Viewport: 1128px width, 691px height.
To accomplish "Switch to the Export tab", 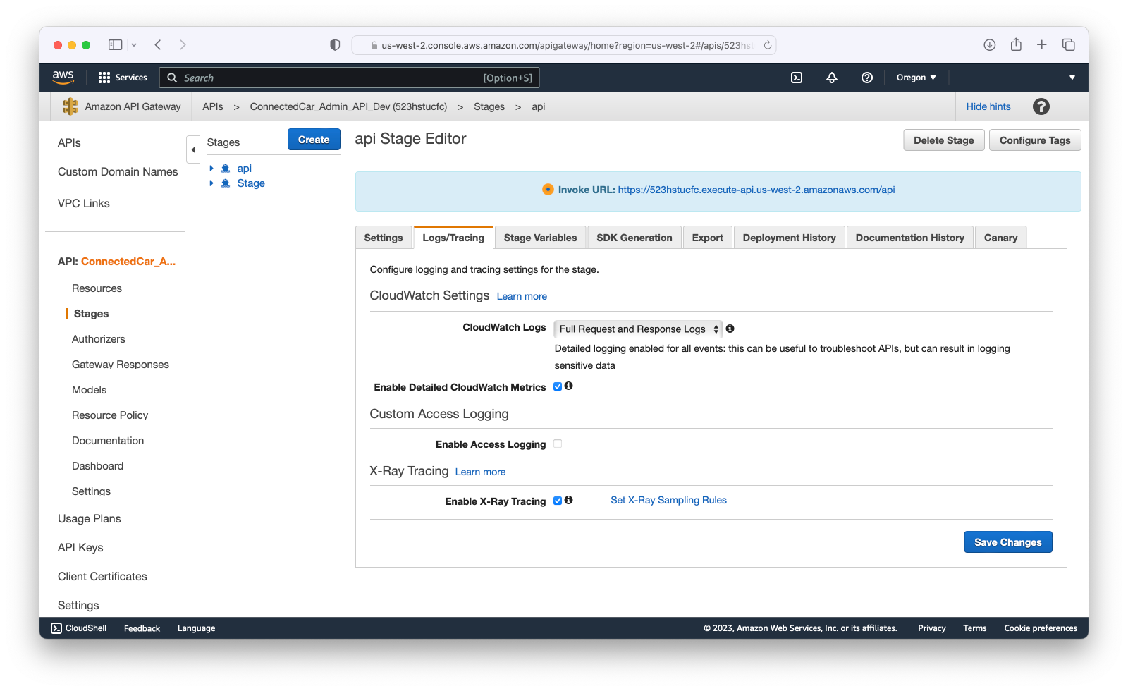I will 708,238.
